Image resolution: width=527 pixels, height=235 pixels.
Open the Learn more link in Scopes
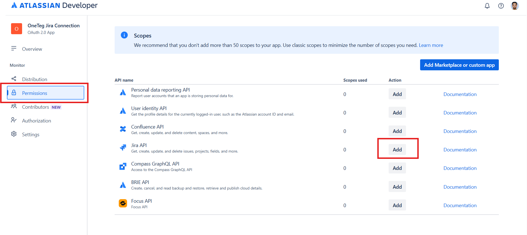click(431, 45)
